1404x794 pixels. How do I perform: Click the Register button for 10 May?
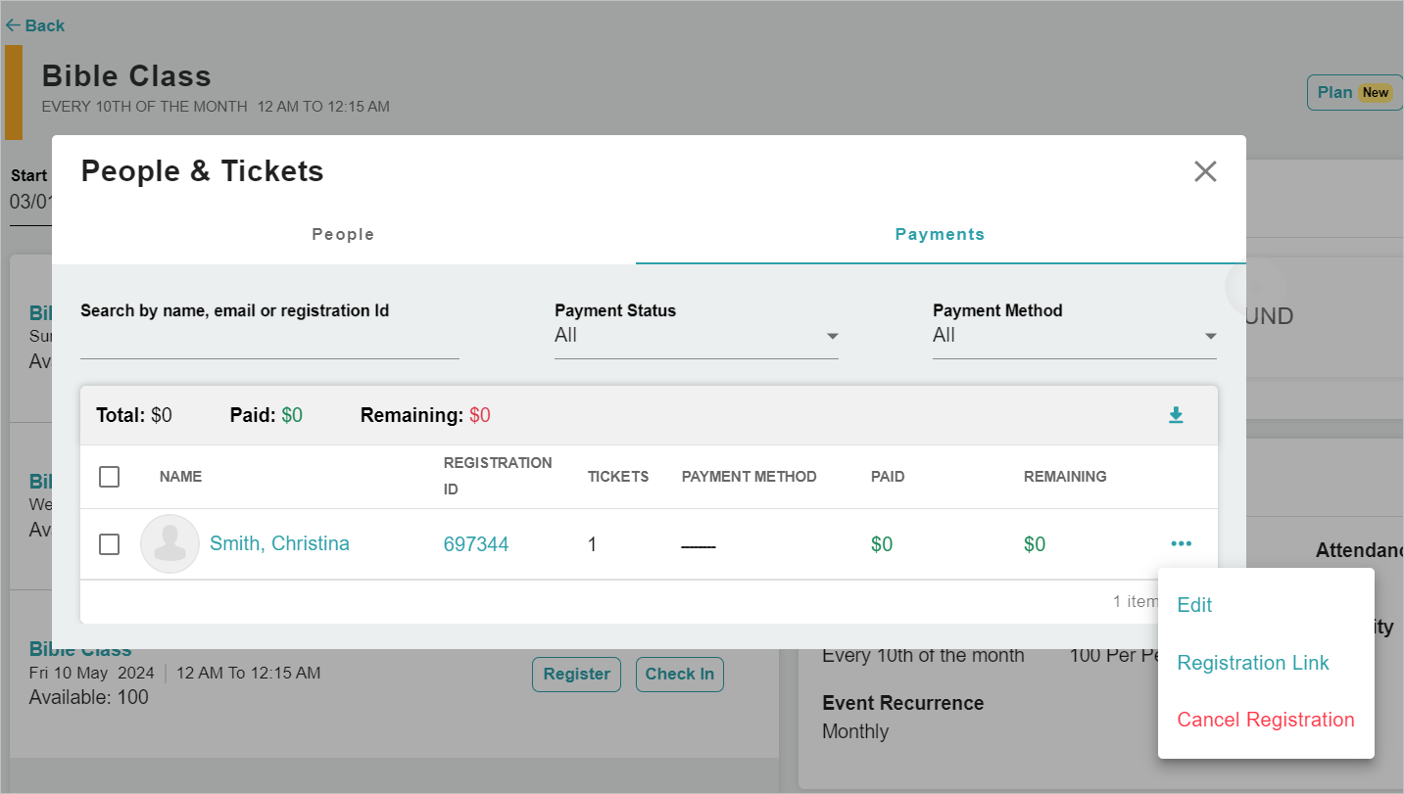[x=576, y=674]
